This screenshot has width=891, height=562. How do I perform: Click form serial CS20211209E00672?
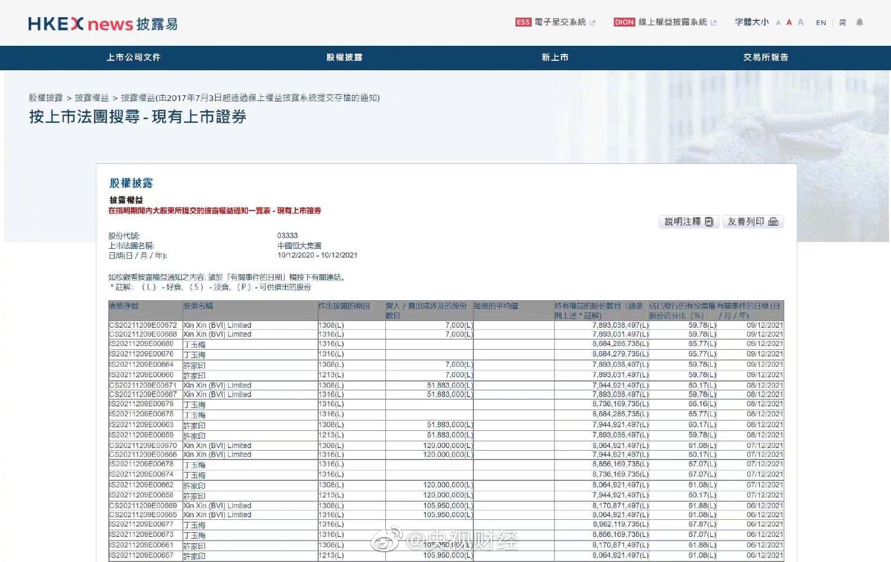tap(143, 325)
